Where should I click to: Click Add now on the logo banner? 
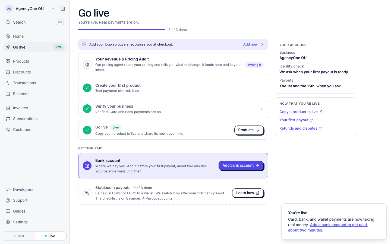(x=250, y=44)
